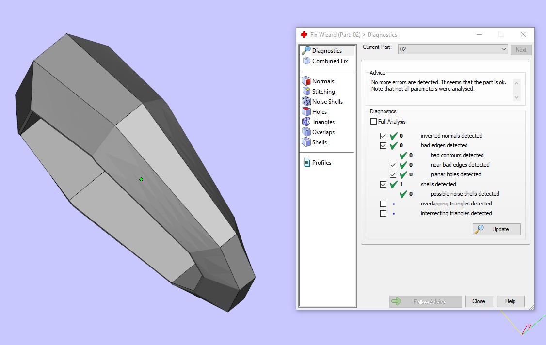
Task: Toggle Full Analysis checkbox
Action: (374, 122)
